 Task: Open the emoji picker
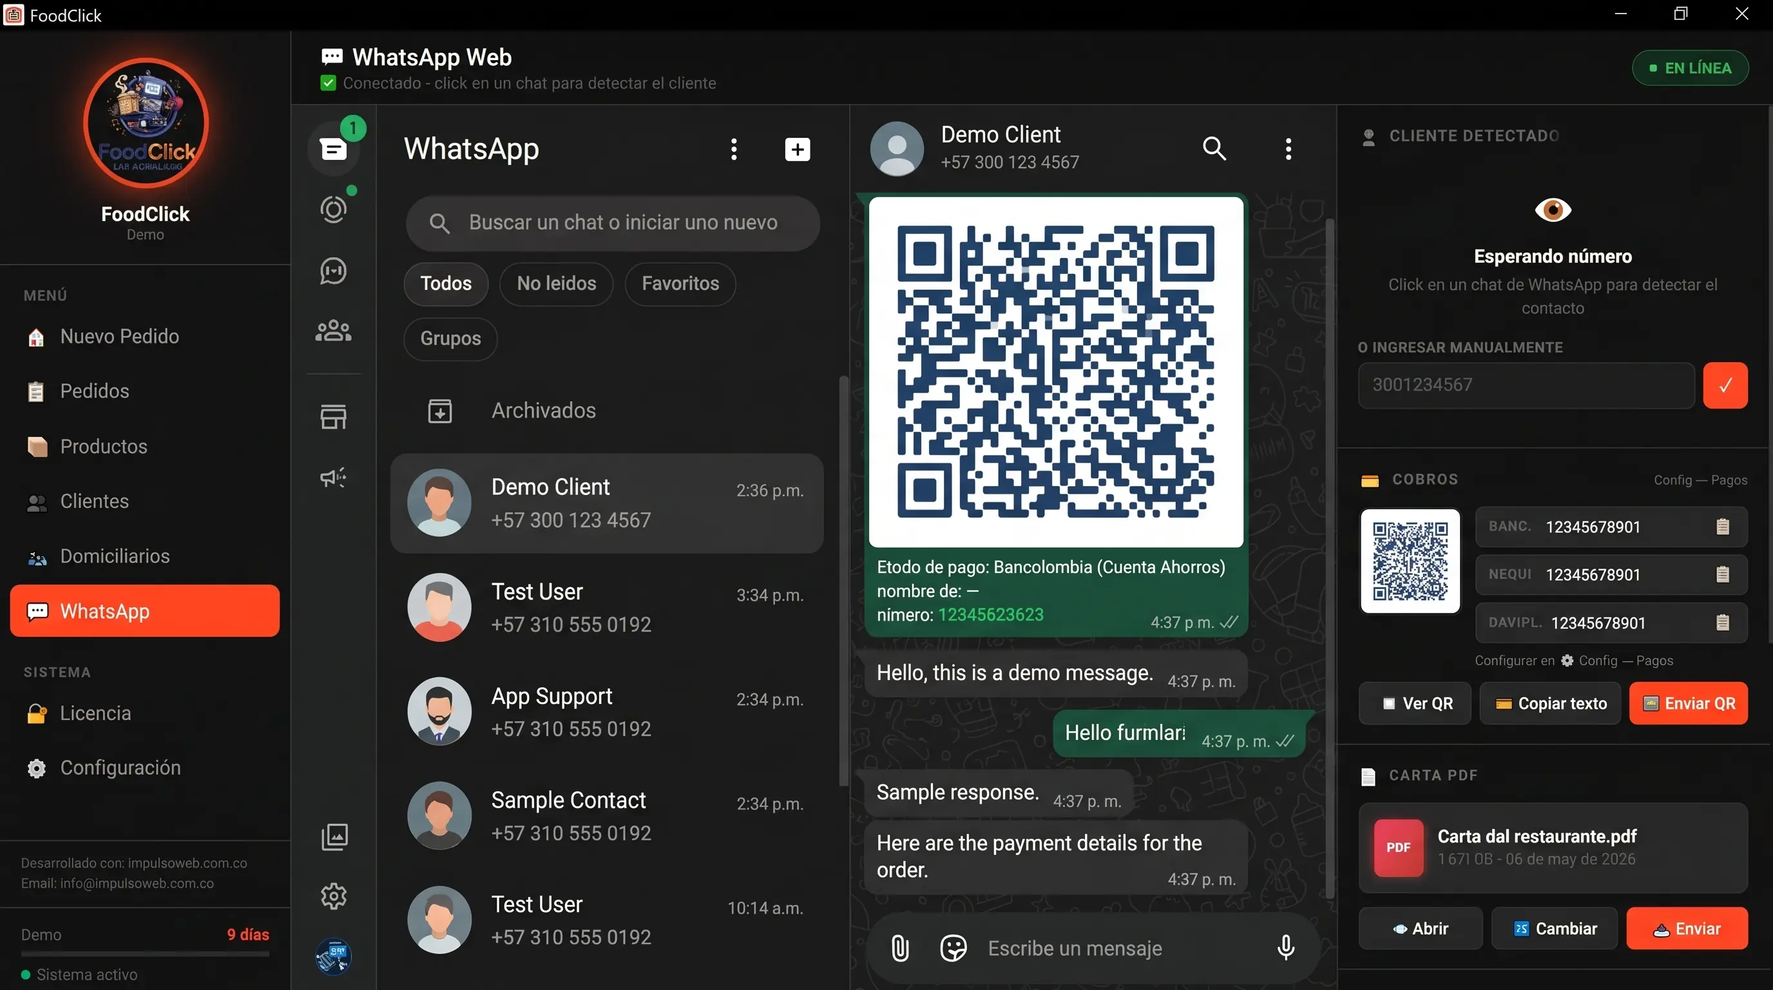click(954, 948)
